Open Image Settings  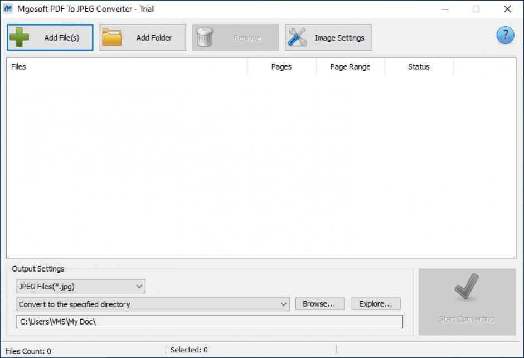click(328, 37)
